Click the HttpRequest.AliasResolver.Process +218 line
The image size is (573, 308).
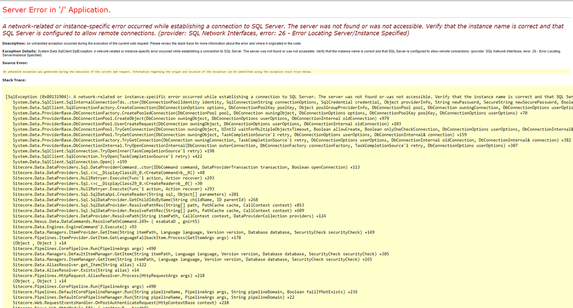[x=108, y=275]
